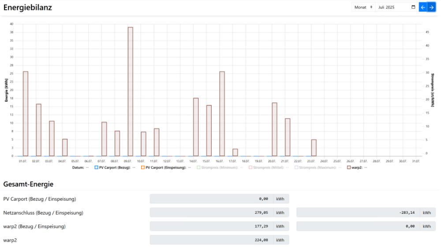Click PV Carport 0,00 kWh value field
The image size is (441, 249).
(x=212, y=199)
